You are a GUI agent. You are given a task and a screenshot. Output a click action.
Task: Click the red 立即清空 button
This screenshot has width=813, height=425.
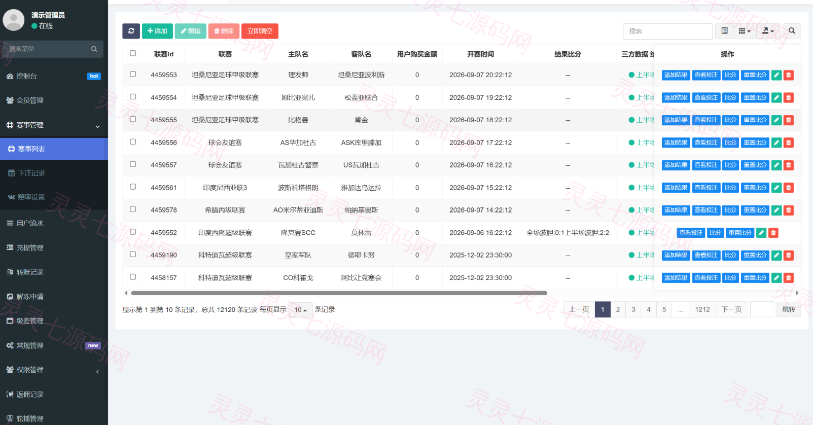[260, 31]
